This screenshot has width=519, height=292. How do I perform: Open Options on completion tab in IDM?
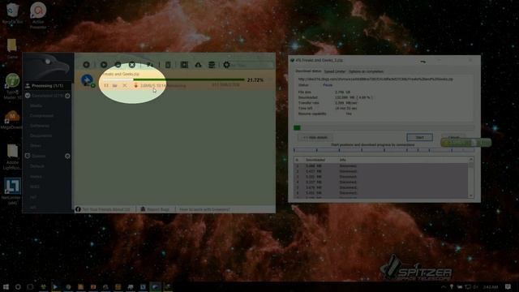tap(366, 71)
